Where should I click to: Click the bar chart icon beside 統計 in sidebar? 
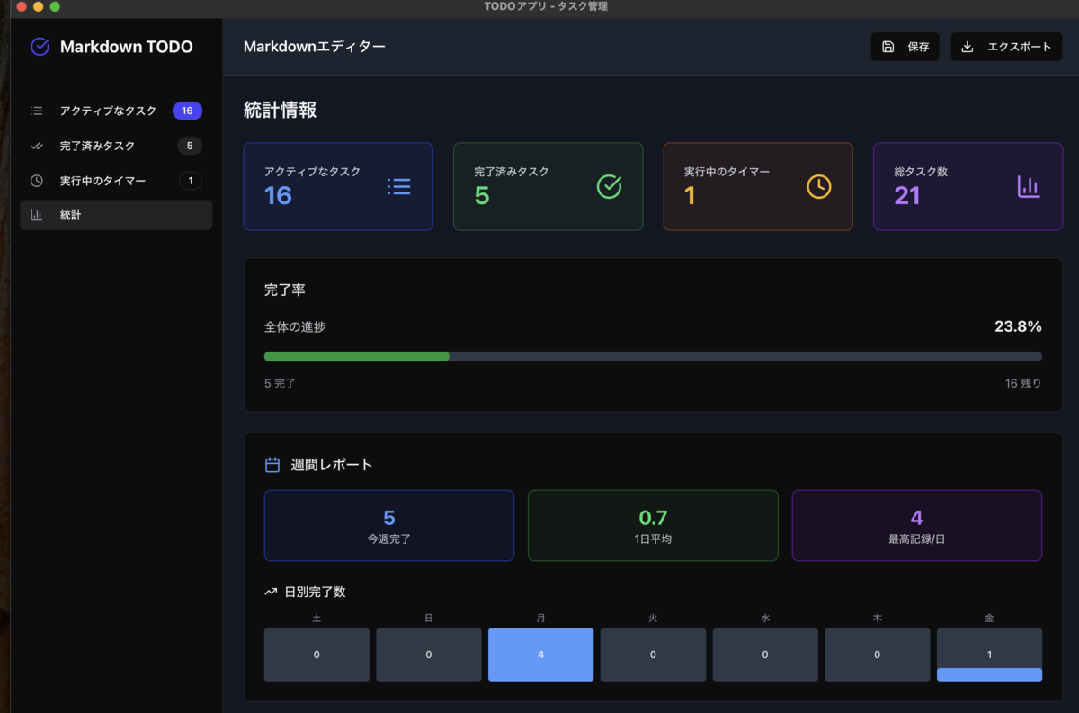pyautogui.click(x=37, y=215)
